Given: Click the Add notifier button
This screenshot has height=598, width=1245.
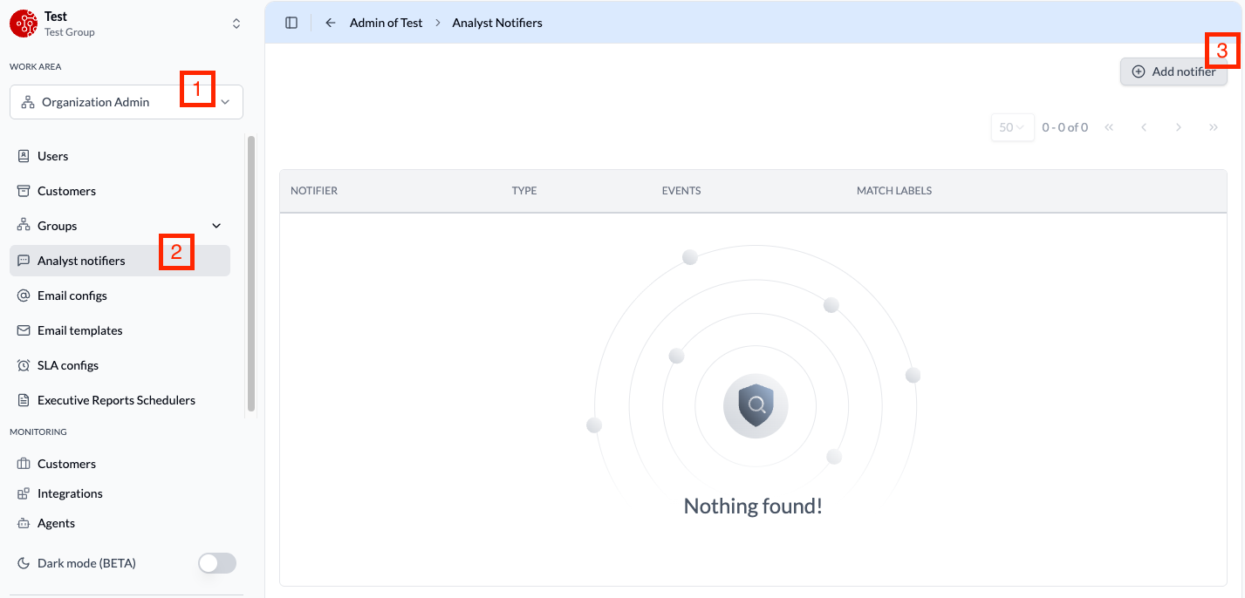Looking at the screenshot, I should coord(1173,71).
